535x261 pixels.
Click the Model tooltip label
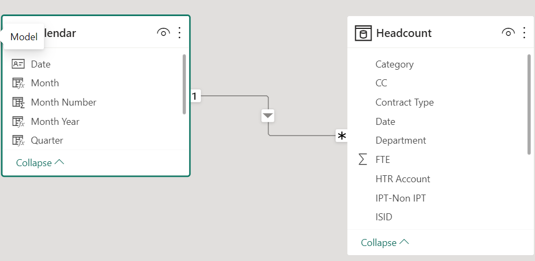coord(24,37)
